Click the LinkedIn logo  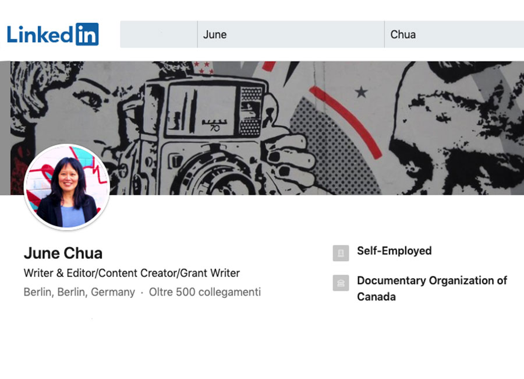(52, 34)
